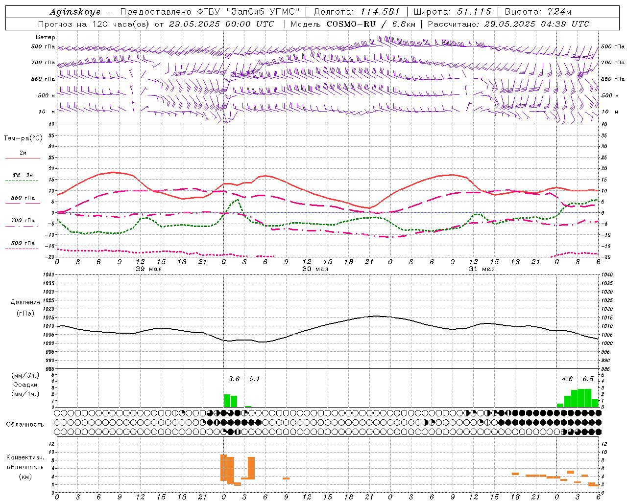
Task: Click the 700 гПа temperature legend entry
Action: point(23,221)
